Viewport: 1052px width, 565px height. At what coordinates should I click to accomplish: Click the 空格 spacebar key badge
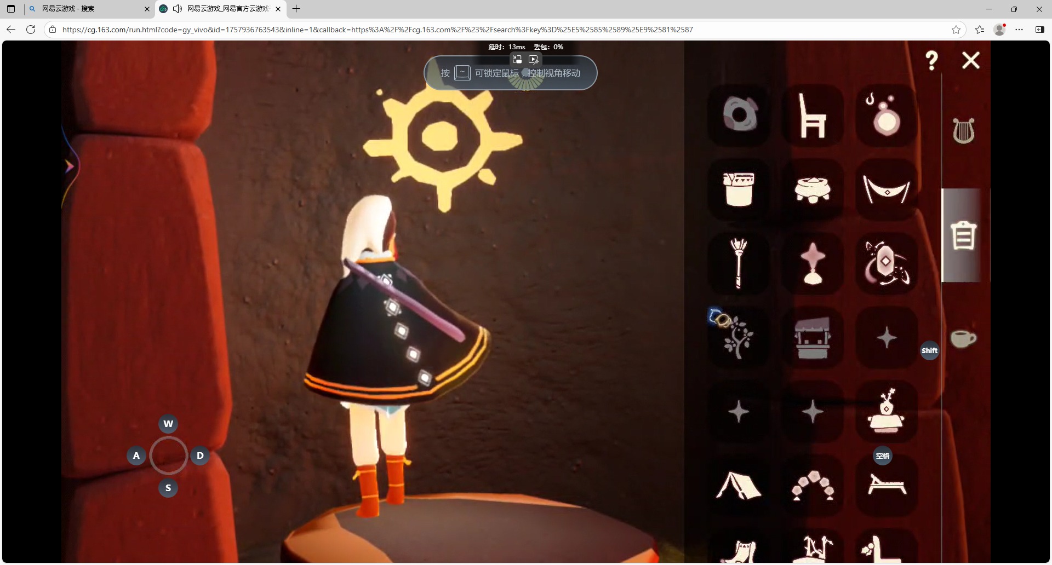882,456
